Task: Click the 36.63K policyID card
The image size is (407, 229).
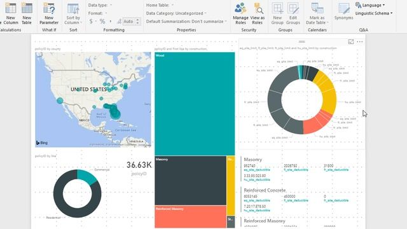Action: pyautogui.click(x=139, y=168)
